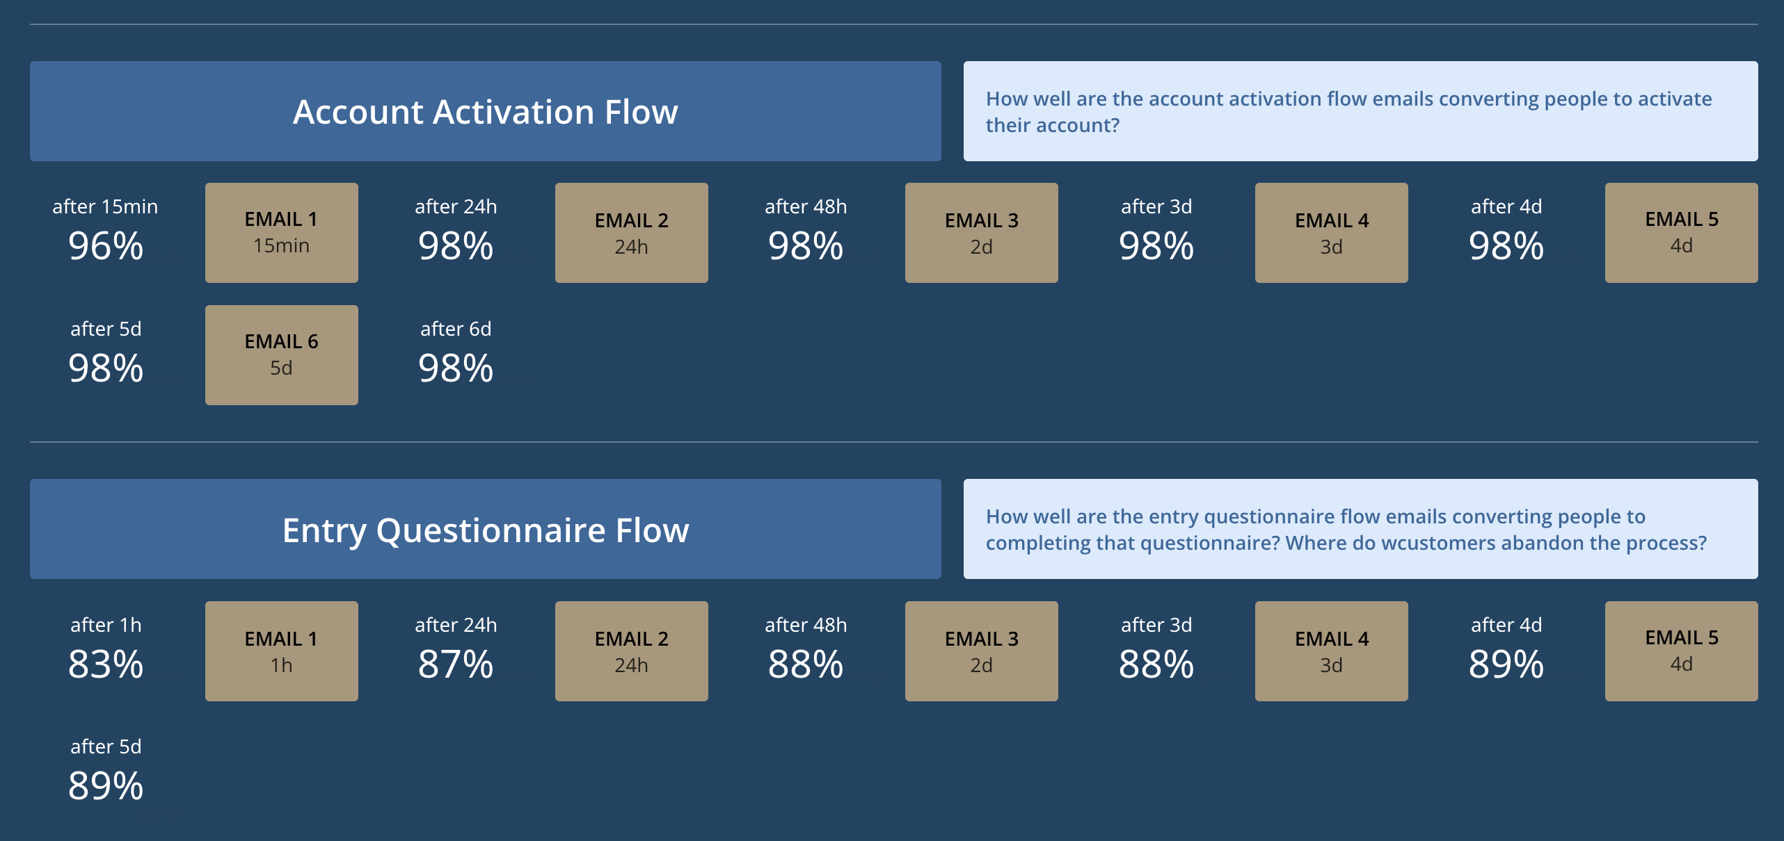Click the account activation question description box
The width and height of the screenshot is (1784, 841).
click(1360, 111)
